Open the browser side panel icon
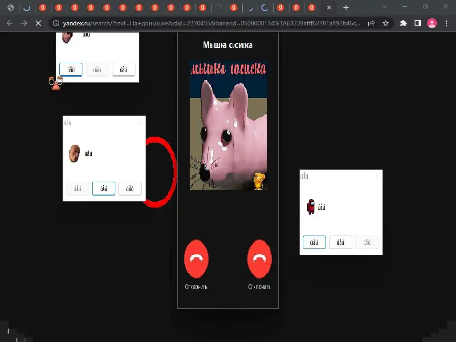Screen dimensions: 456x342 pos(418,23)
